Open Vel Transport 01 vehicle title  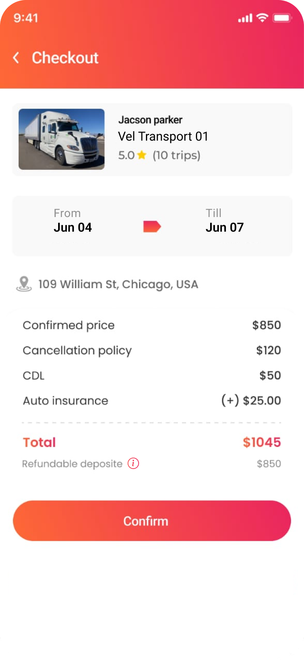[x=163, y=137]
